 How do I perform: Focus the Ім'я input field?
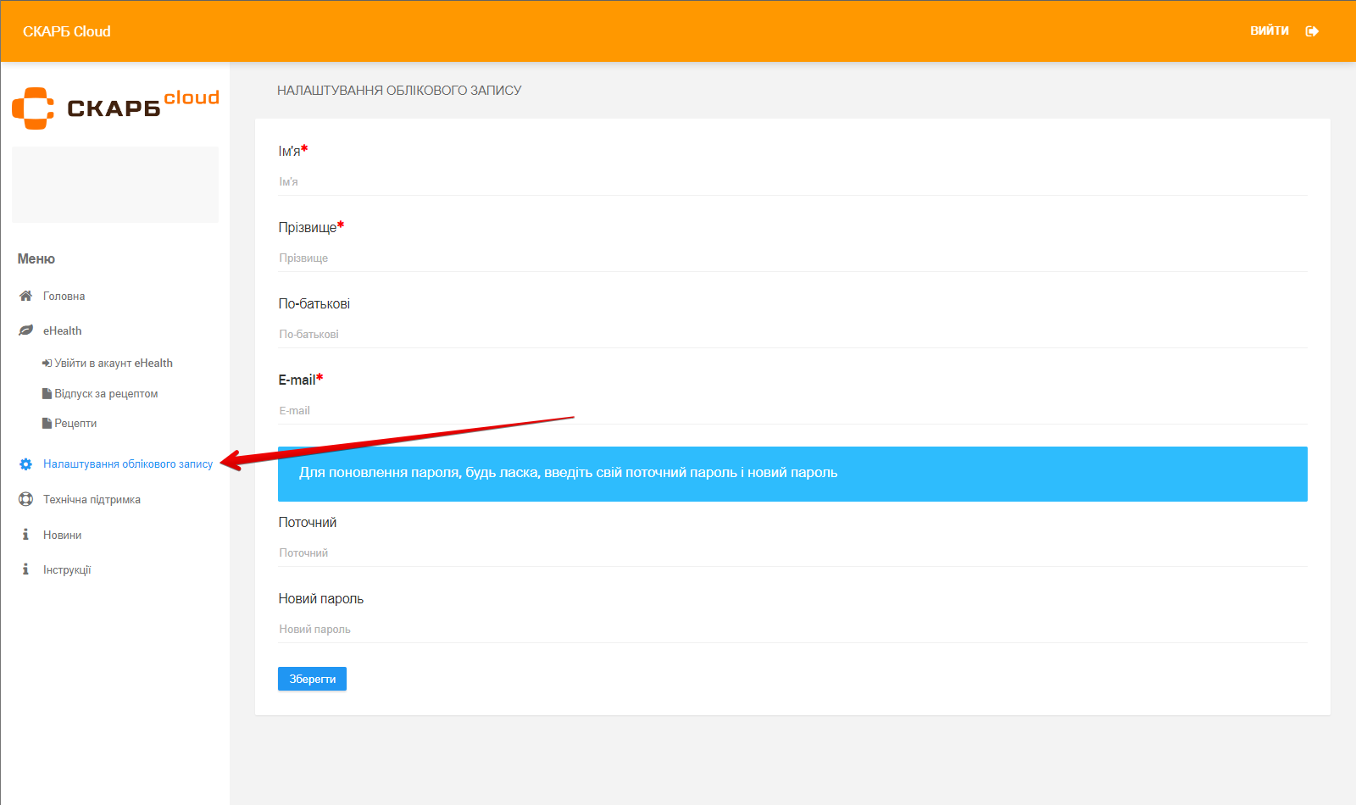(792, 182)
